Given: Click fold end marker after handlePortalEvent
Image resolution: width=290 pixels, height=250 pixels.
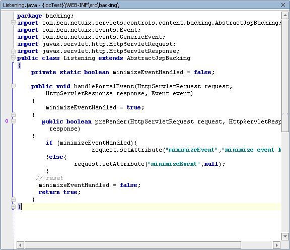Looking at the screenshot, I should coord(13,114).
